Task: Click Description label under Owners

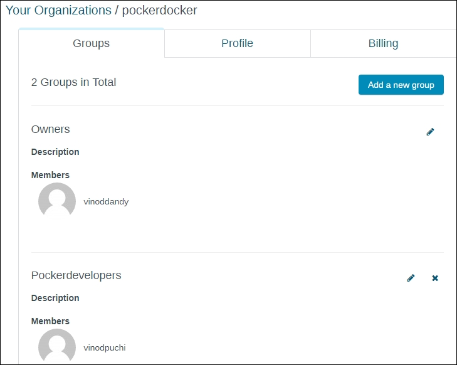Action: pos(55,152)
